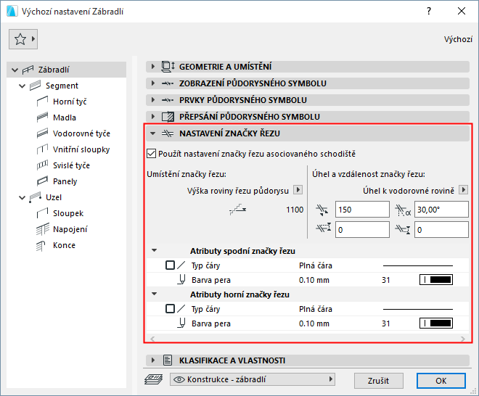479x396 pixels.
Task: Collapse Atributy spodní značky řezu group
Action: coord(155,250)
